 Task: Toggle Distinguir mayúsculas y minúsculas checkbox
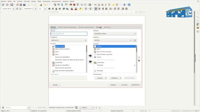47,108
